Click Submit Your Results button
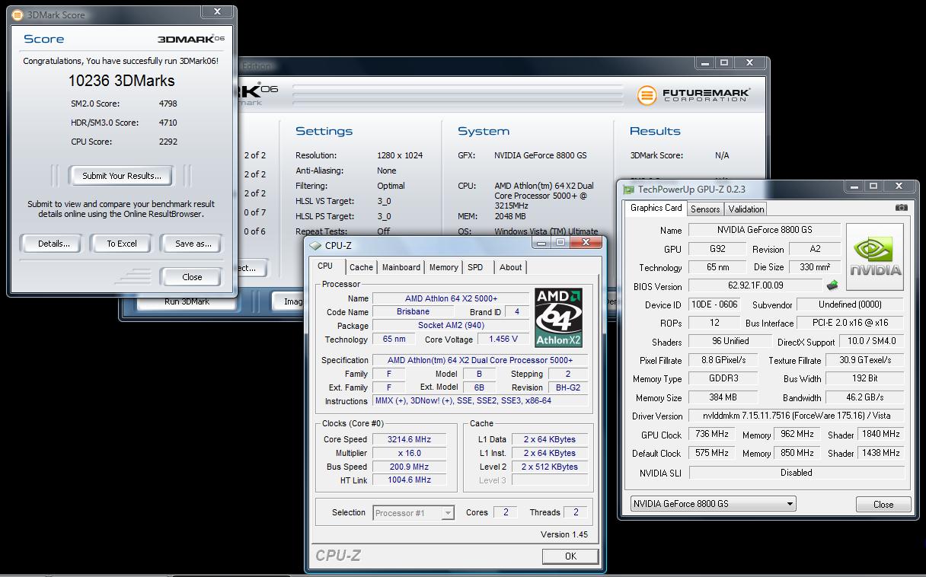926x577 pixels. (x=121, y=176)
